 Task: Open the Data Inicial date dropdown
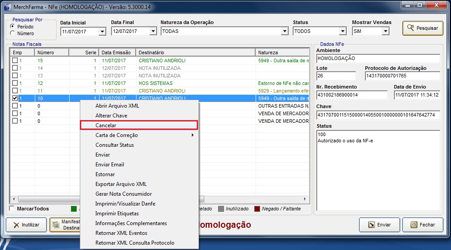point(102,32)
